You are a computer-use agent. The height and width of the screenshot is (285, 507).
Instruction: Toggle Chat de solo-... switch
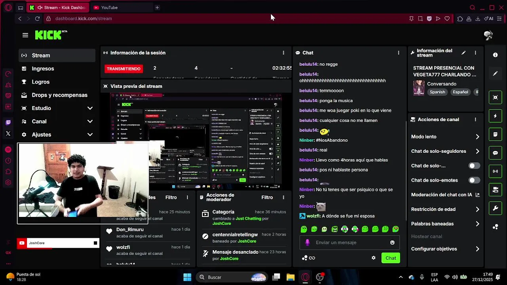tap(474, 166)
